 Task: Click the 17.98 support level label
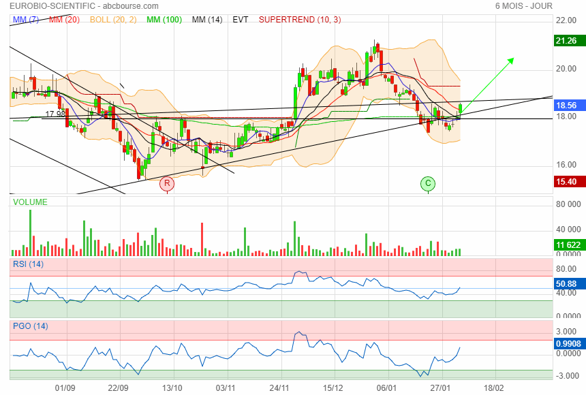(x=55, y=114)
